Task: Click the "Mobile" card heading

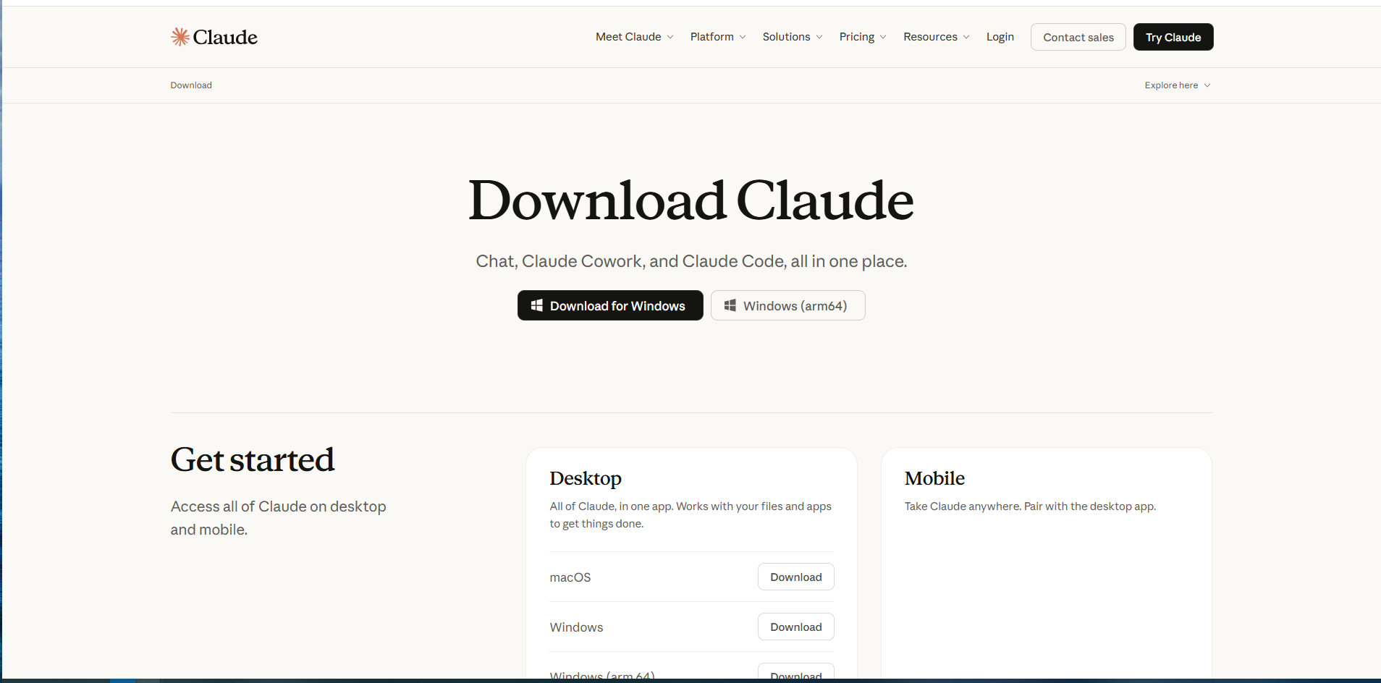Action: coord(934,478)
